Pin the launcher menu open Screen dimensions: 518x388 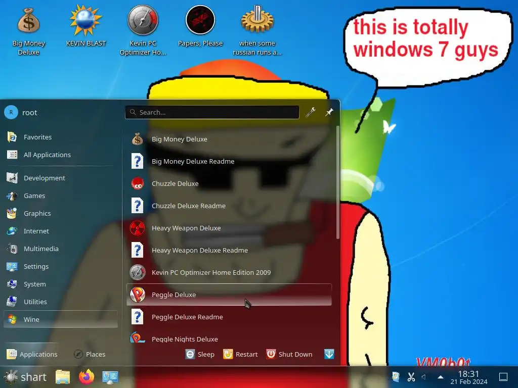[x=329, y=112]
